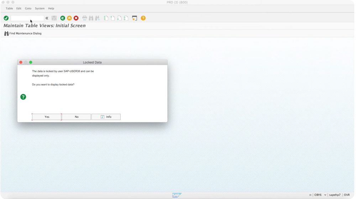Click OBY6 transaction text in status bar
The width and height of the screenshot is (356, 199).
click(x=318, y=195)
